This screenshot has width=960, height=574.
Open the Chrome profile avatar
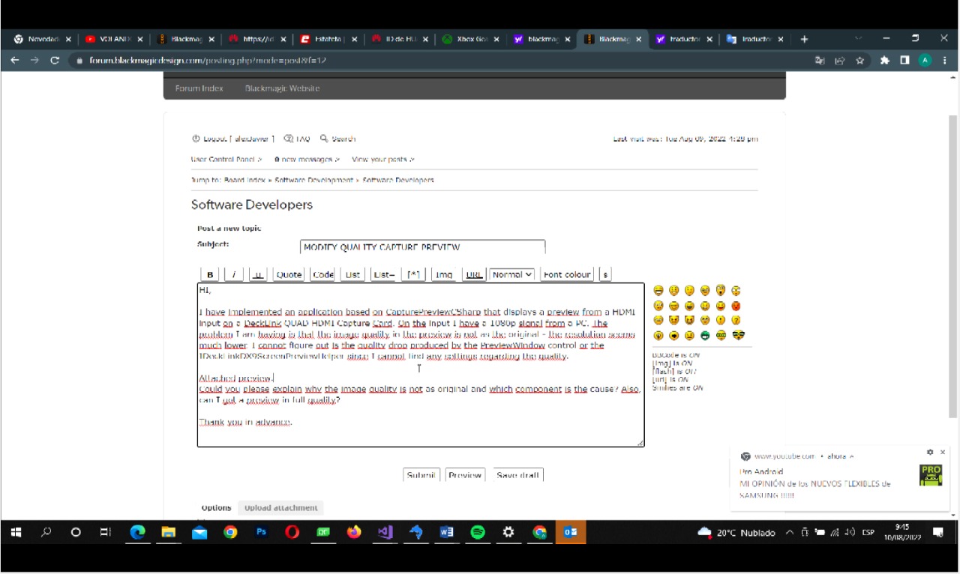(925, 61)
